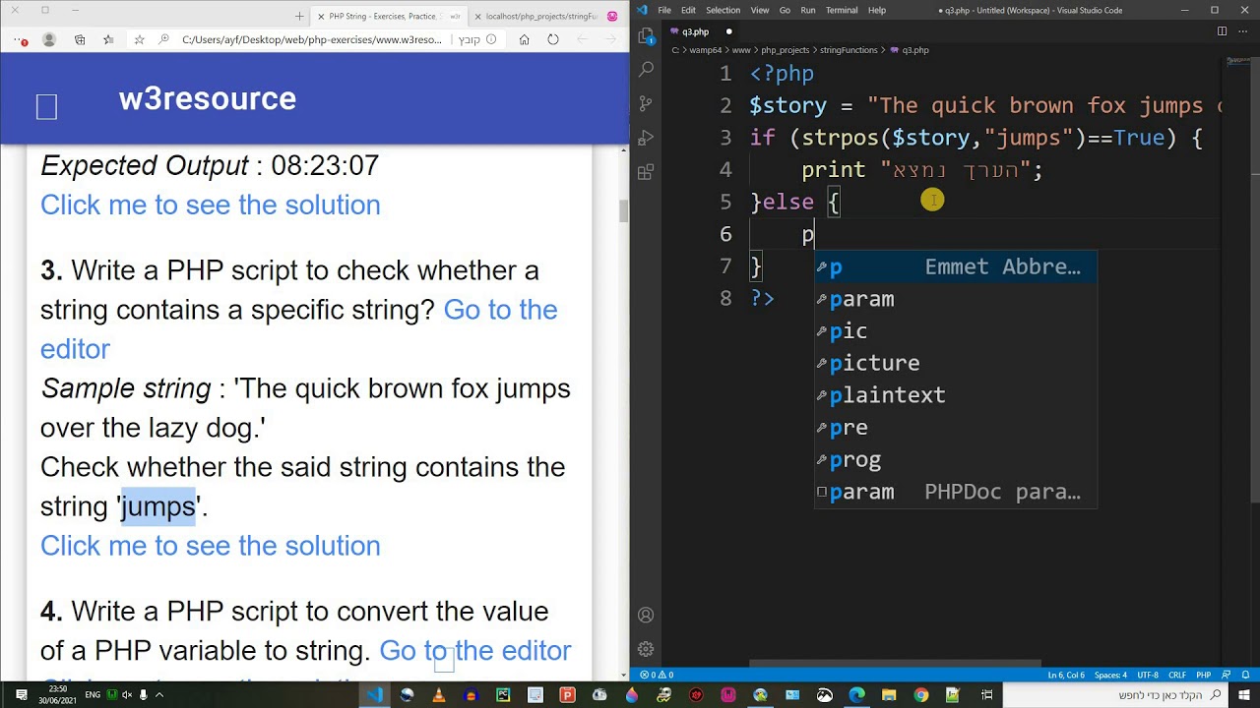Click the w3resource site title

pos(207,98)
